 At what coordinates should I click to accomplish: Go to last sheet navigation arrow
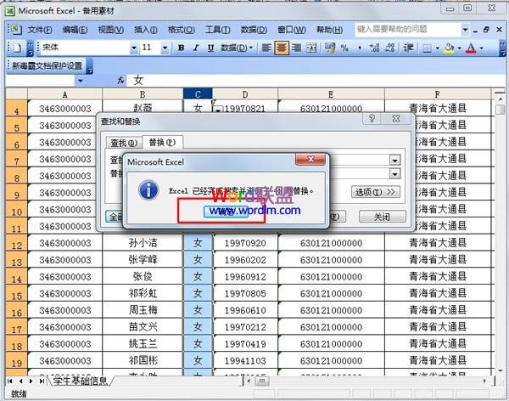point(42,381)
